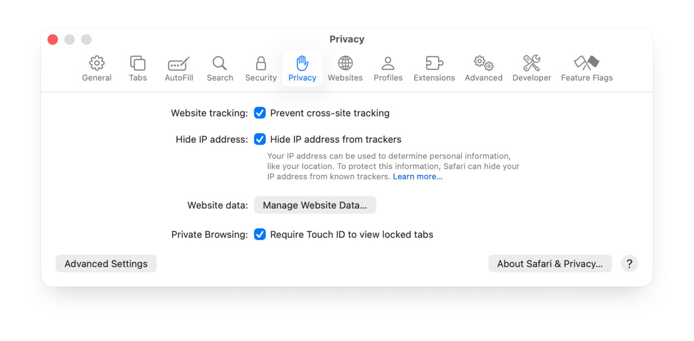Image resolution: width=694 pixels, height=341 pixels.
Task: Open the AutoFill settings pane
Action: pyautogui.click(x=178, y=68)
